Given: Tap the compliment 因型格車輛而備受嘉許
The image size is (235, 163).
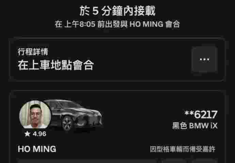Looking at the screenshot, I should click(x=183, y=149).
